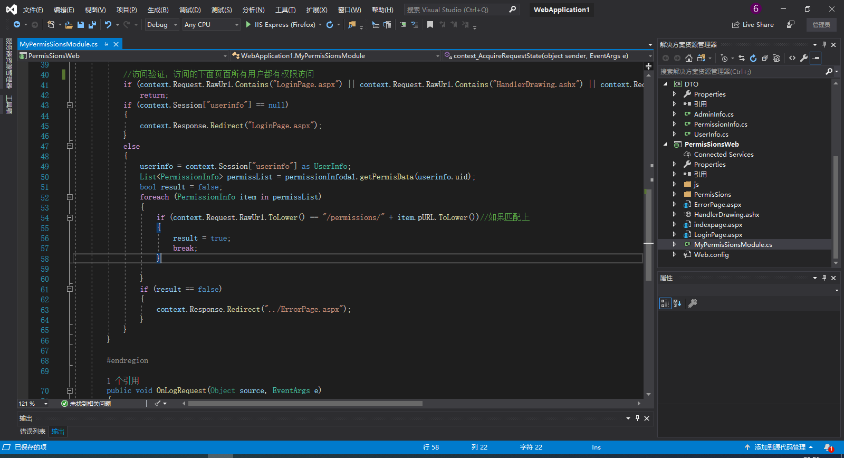The height and width of the screenshot is (458, 844).
Task: Switch to the 错误列表 tab
Action: click(33, 432)
